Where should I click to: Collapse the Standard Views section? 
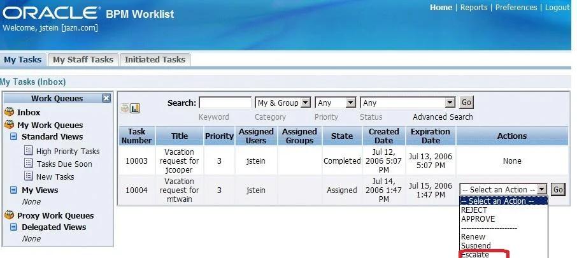13,136
